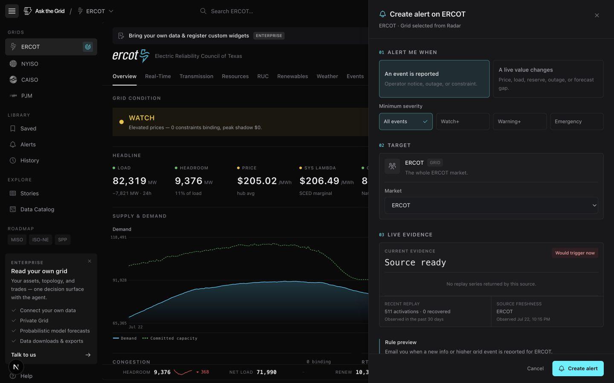
Task: Click the WATCH grid condition banner
Action: [x=240, y=122]
